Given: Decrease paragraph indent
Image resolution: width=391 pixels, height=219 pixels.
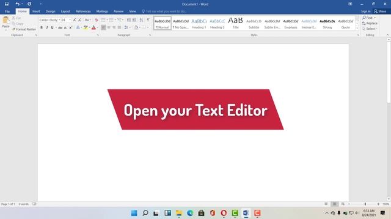Looking at the screenshot, I should [x=129, y=20].
